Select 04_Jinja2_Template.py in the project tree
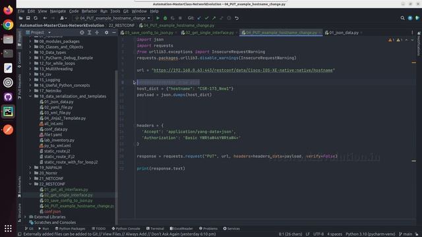This screenshot has height=237, width=422. pos(65,118)
